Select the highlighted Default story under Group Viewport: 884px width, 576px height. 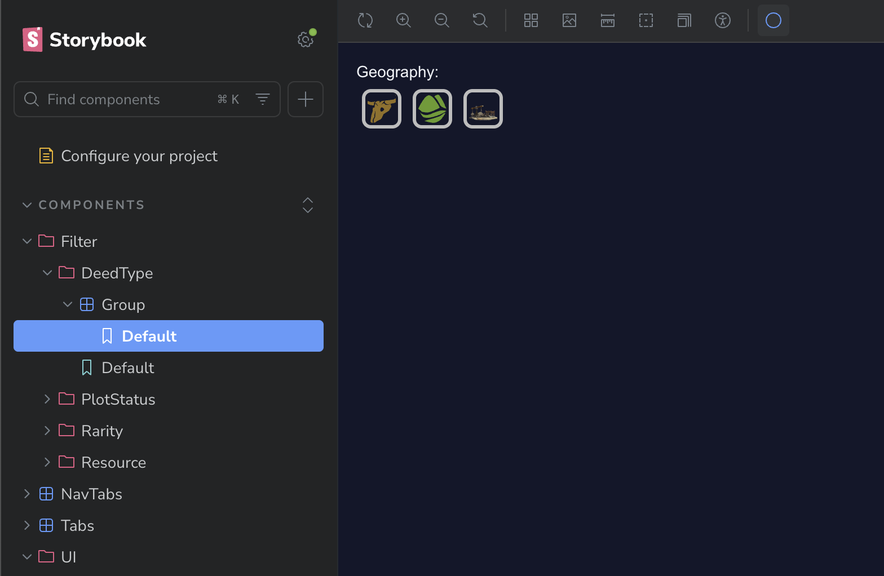point(169,336)
